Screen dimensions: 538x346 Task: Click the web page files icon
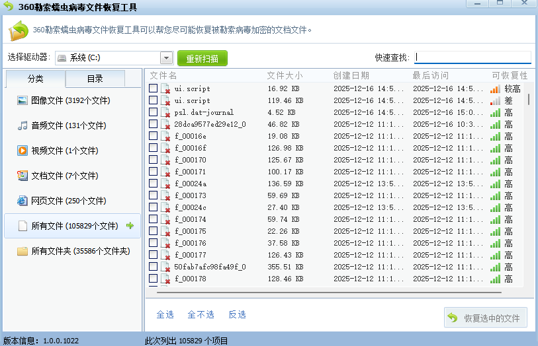click(x=22, y=201)
